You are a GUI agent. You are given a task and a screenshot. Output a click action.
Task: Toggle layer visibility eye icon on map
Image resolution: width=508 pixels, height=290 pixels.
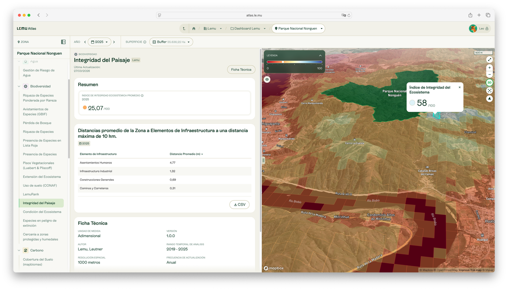(x=267, y=79)
